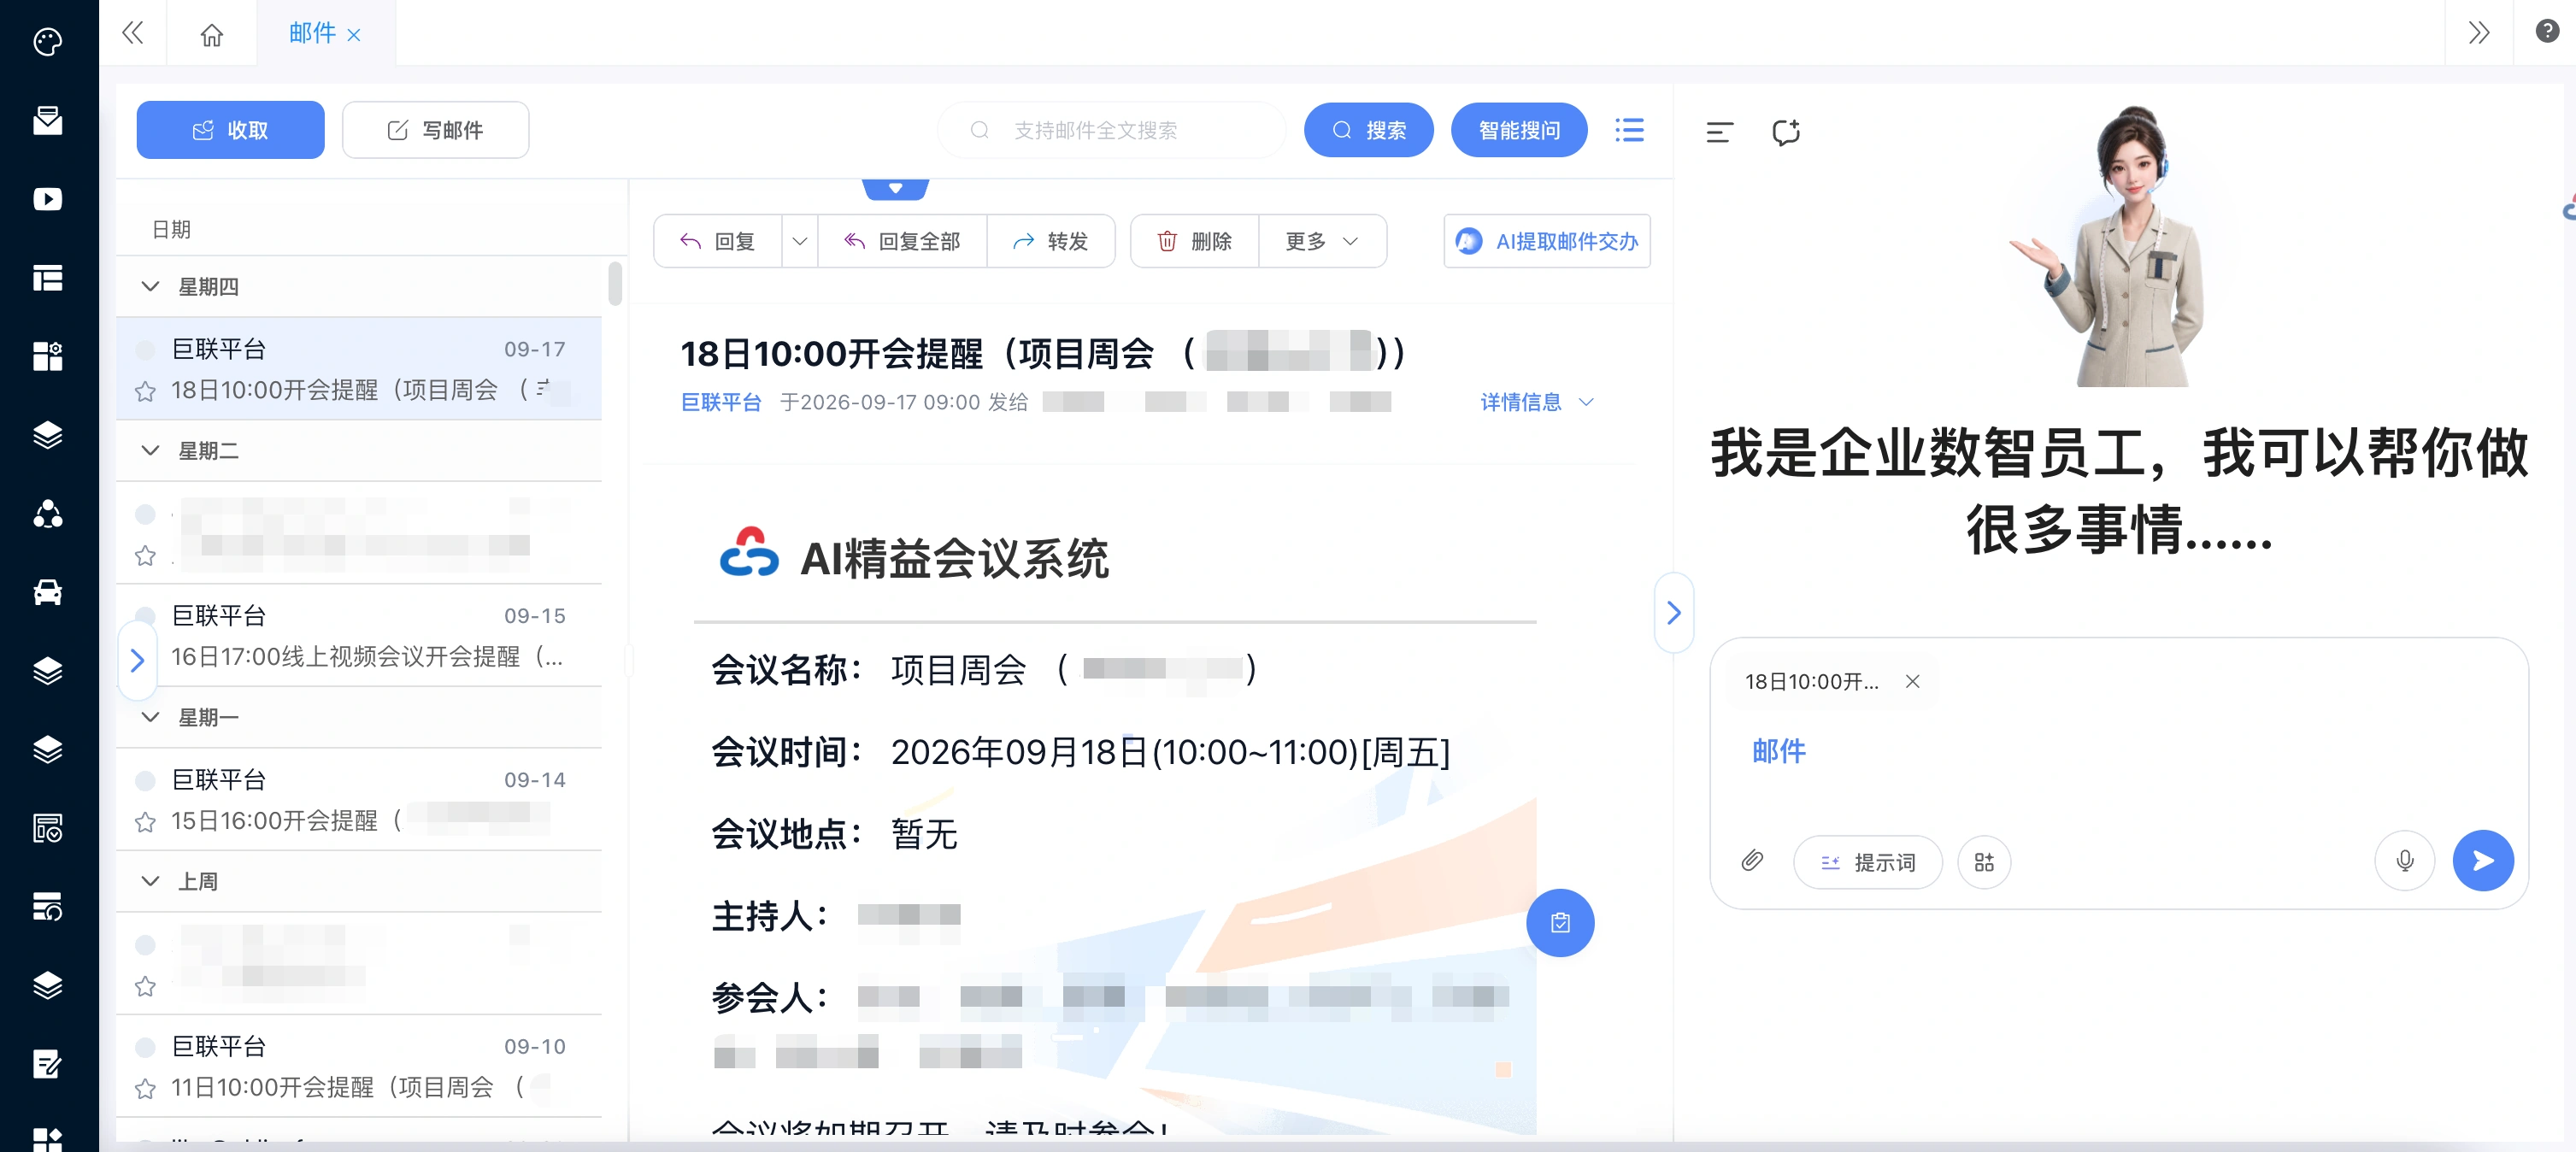Attach a file with paperclip icon
The height and width of the screenshot is (1152, 2576).
(1751, 861)
